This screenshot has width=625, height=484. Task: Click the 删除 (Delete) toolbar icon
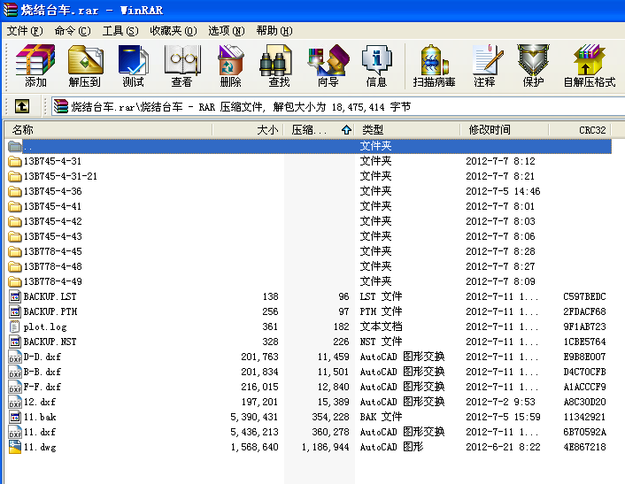pos(230,65)
